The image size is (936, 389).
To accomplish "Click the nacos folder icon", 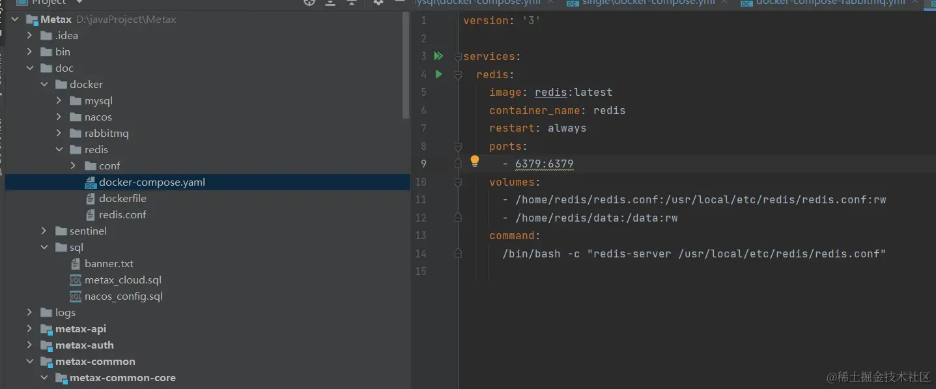I will coord(76,117).
